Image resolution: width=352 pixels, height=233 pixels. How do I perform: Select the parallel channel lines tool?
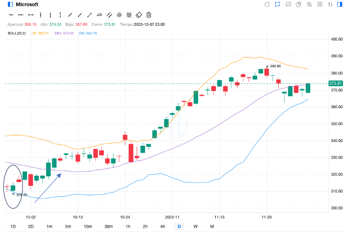[x=110, y=15]
